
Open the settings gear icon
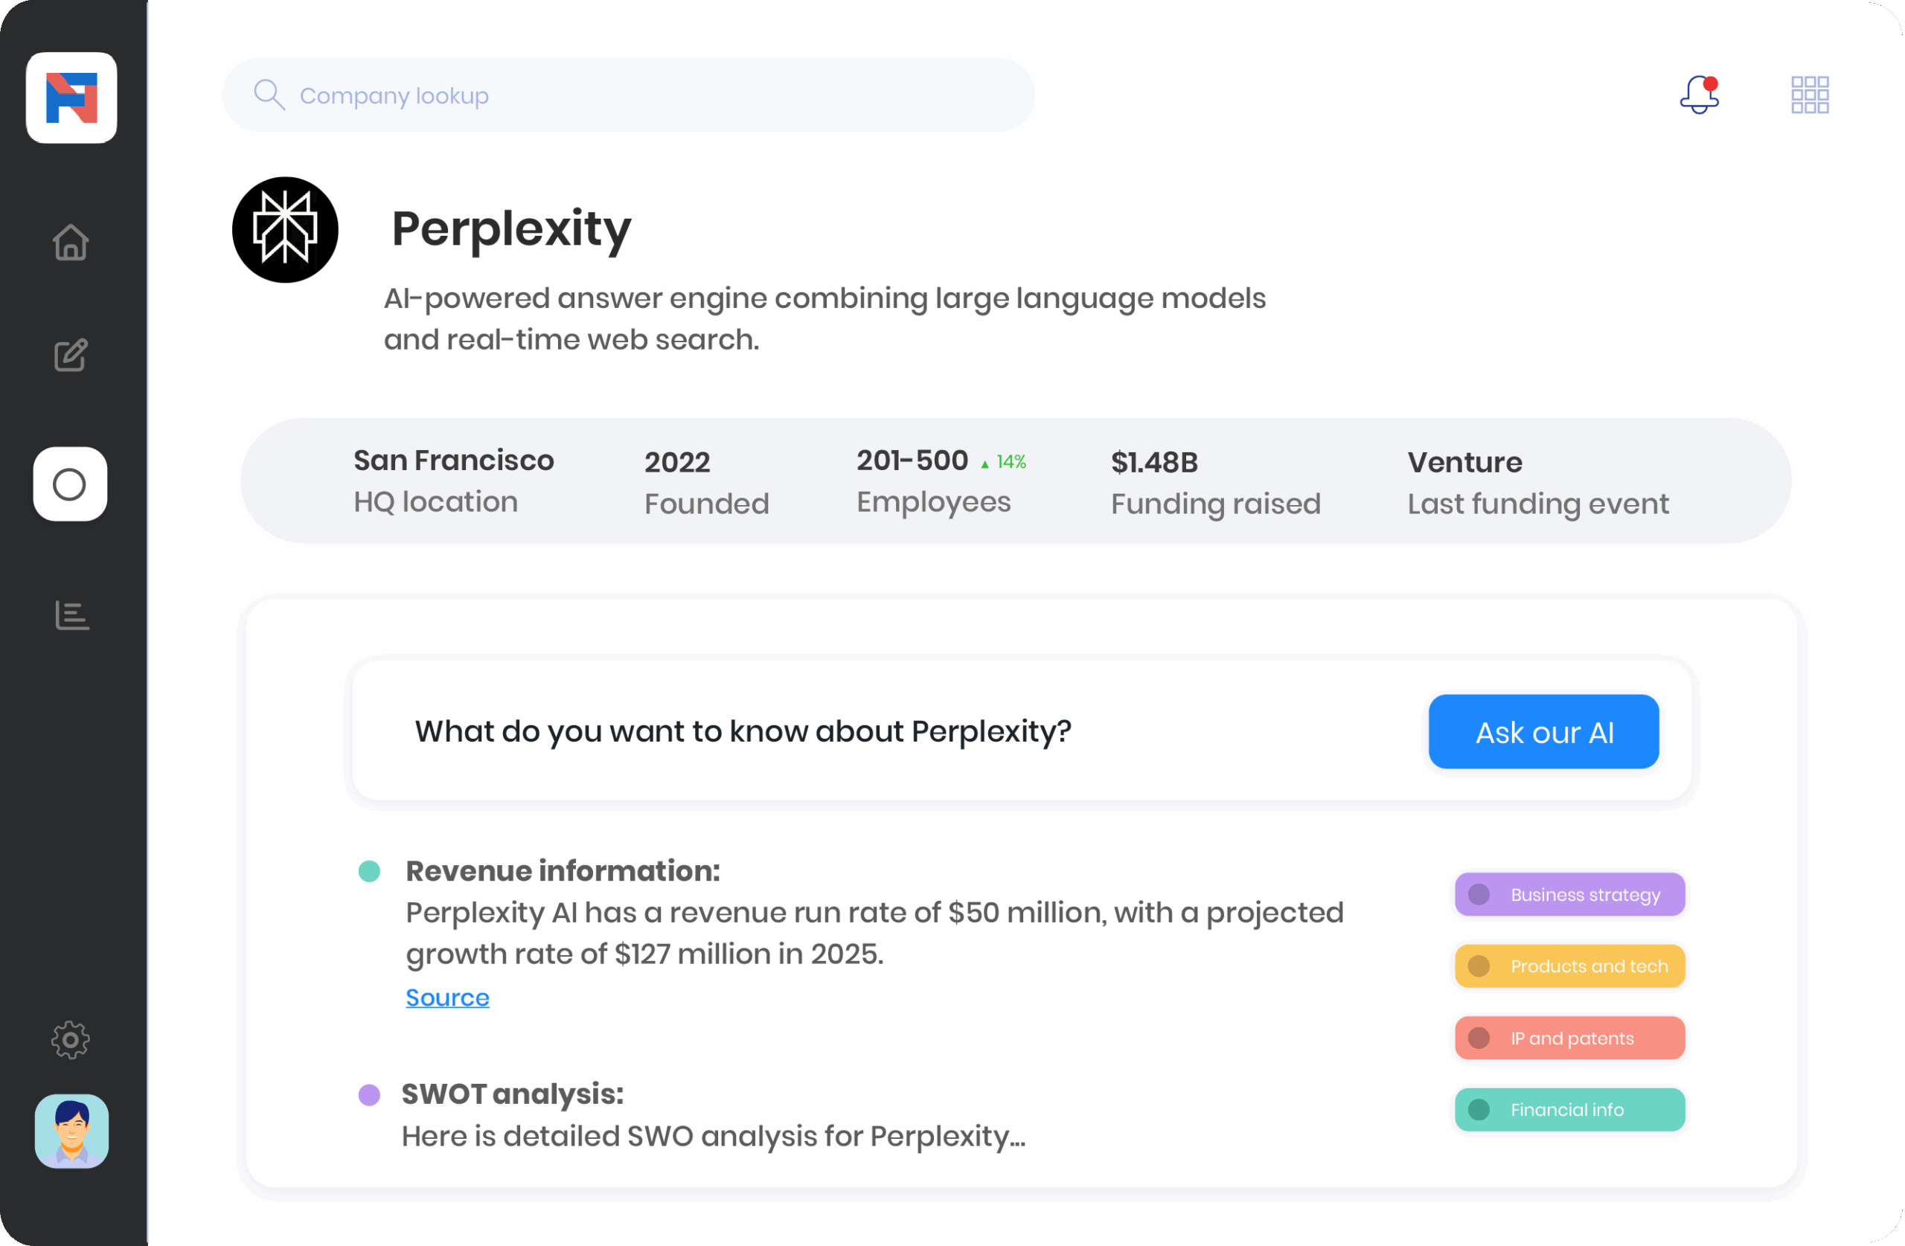tap(71, 1039)
